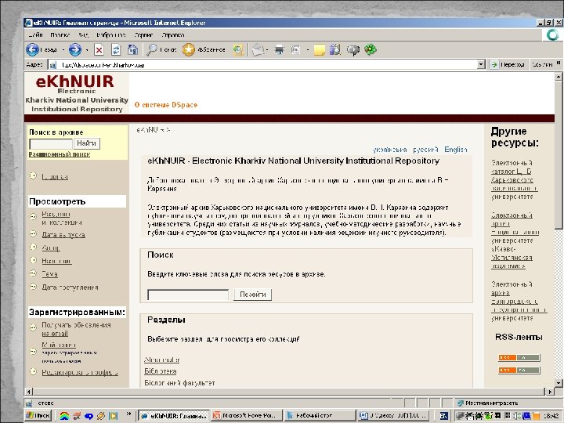Open the Alma mater section link
564x423 pixels.
tap(161, 360)
